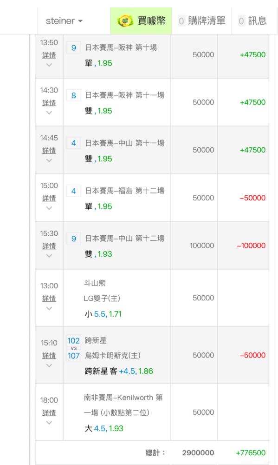Expand the chevron under the 14:45 entry
The height and width of the screenshot is (465, 278).
pos(49,160)
